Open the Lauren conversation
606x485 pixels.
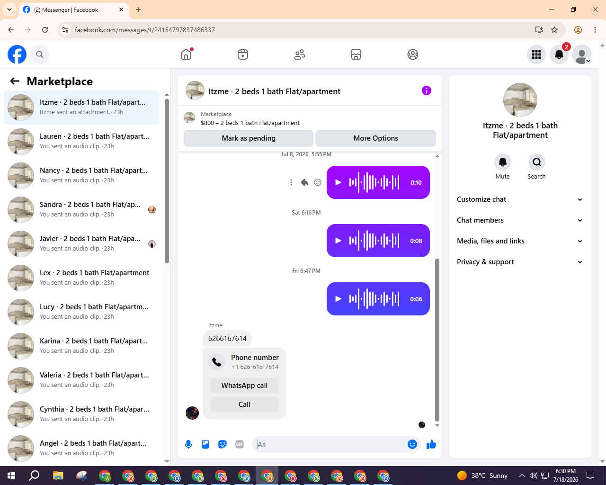click(82, 142)
